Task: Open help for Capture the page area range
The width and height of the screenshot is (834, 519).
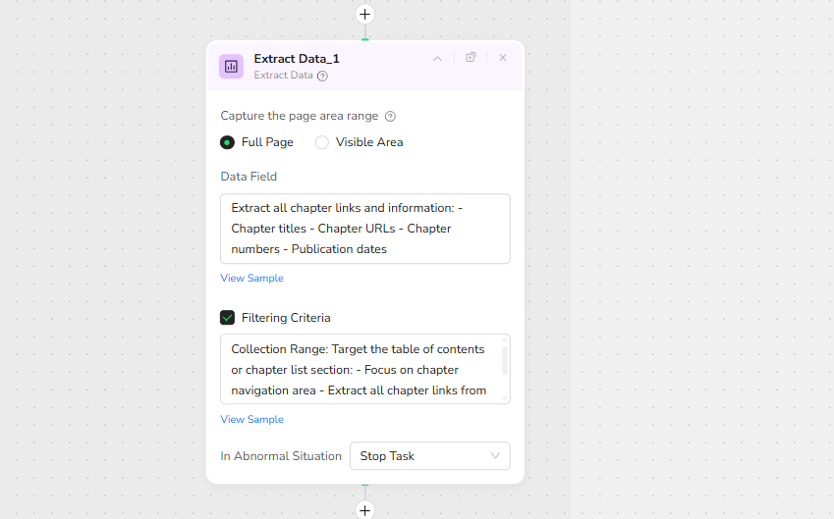Action: (390, 116)
